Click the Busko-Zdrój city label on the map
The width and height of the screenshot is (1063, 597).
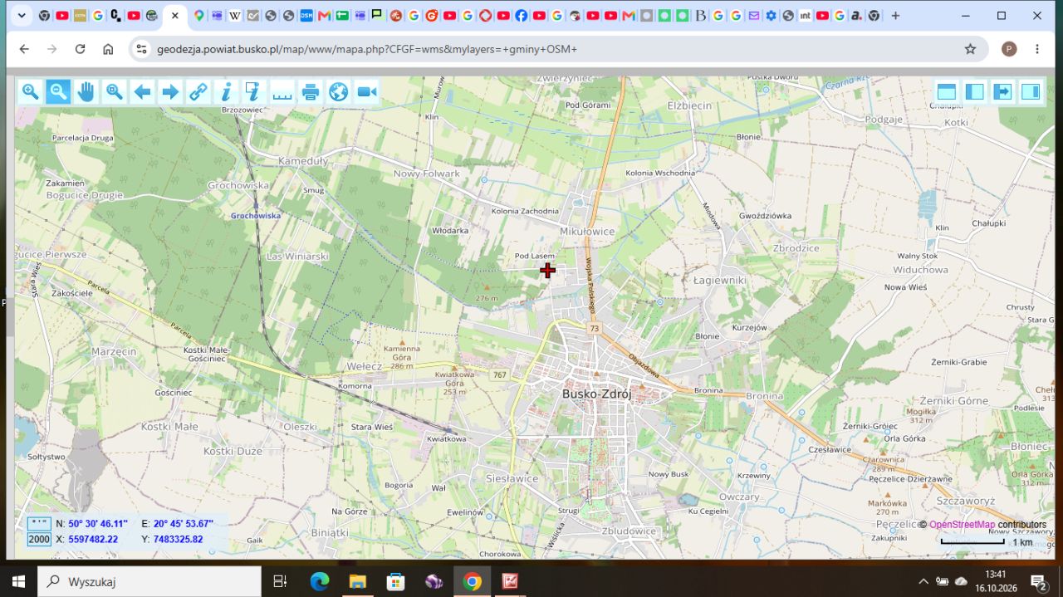pos(596,394)
